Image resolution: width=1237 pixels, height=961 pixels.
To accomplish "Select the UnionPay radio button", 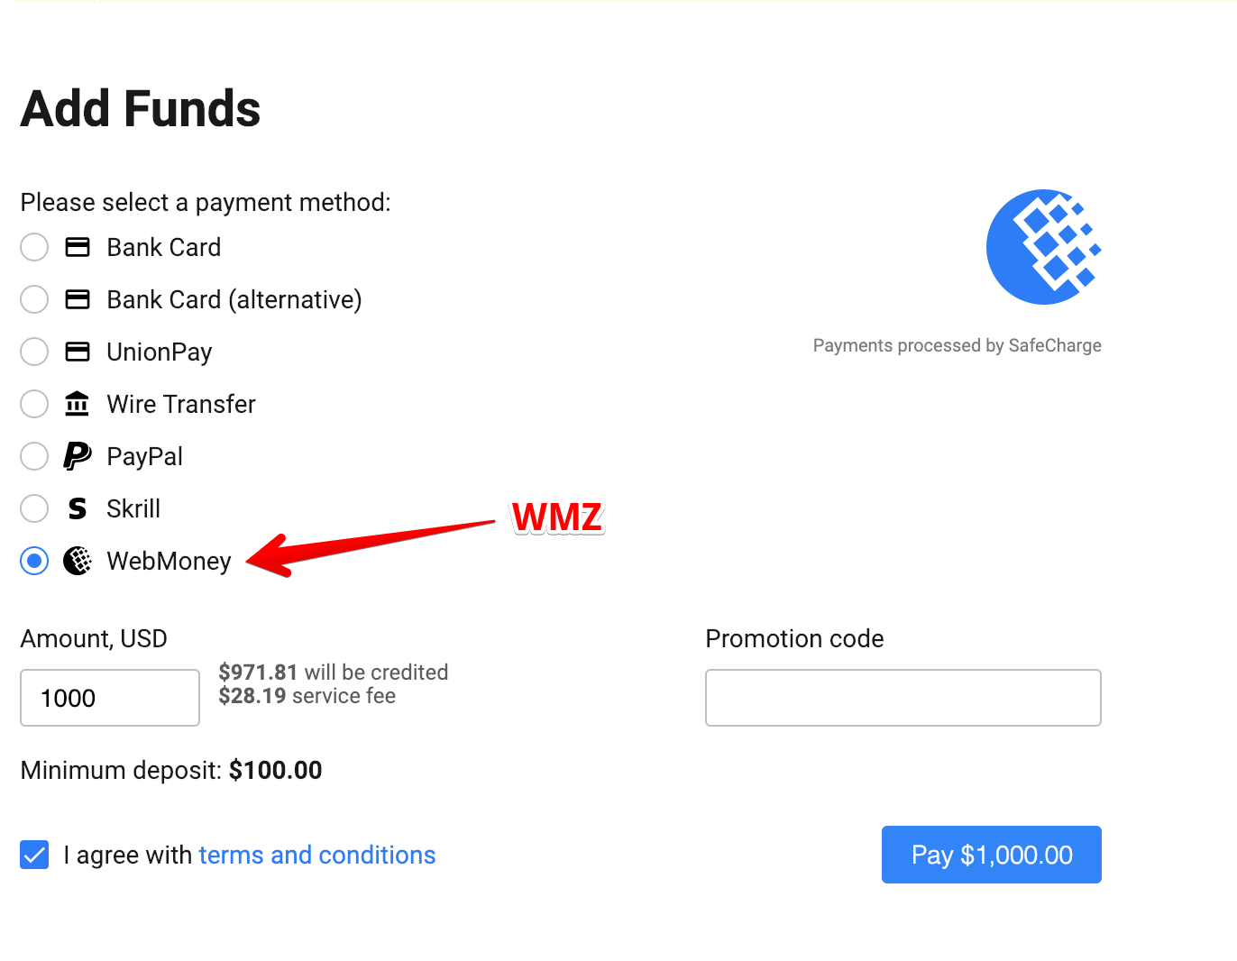I will pos(34,352).
